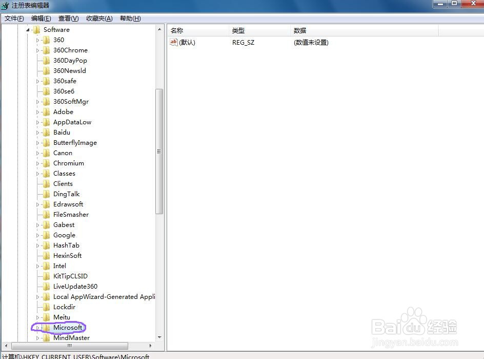Click the KitTipCLSID folder icon
The image size is (484, 359).
[x=46, y=276]
